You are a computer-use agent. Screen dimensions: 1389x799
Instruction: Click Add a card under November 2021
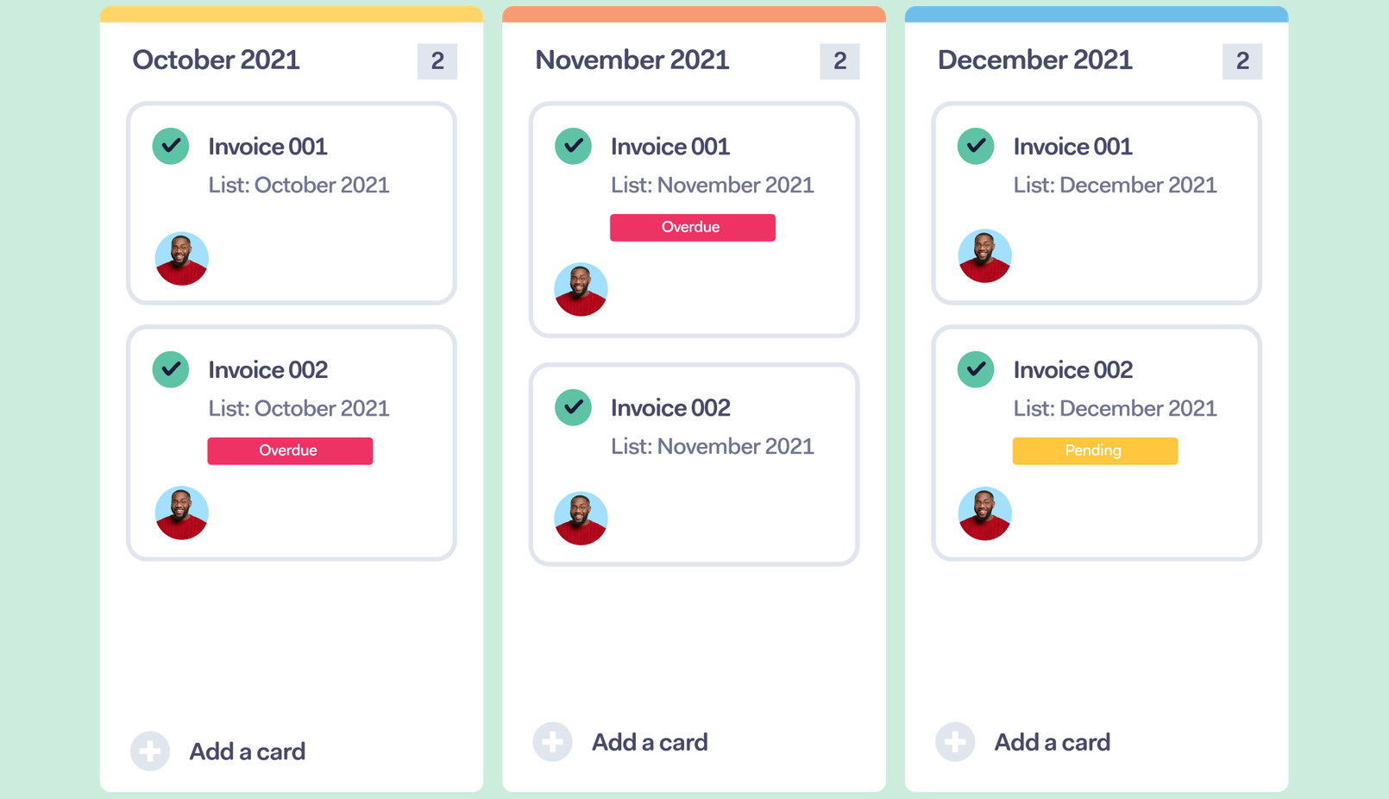click(649, 742)
